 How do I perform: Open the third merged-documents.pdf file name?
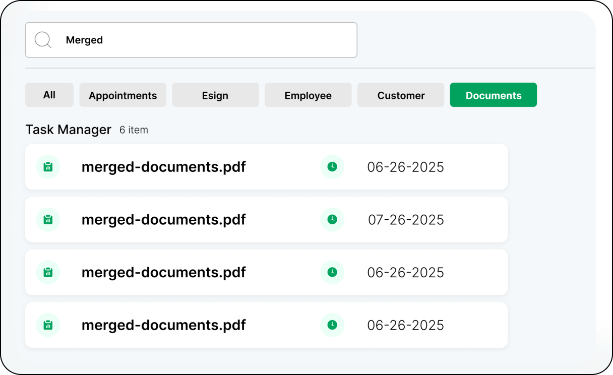[x=163, y=272]
